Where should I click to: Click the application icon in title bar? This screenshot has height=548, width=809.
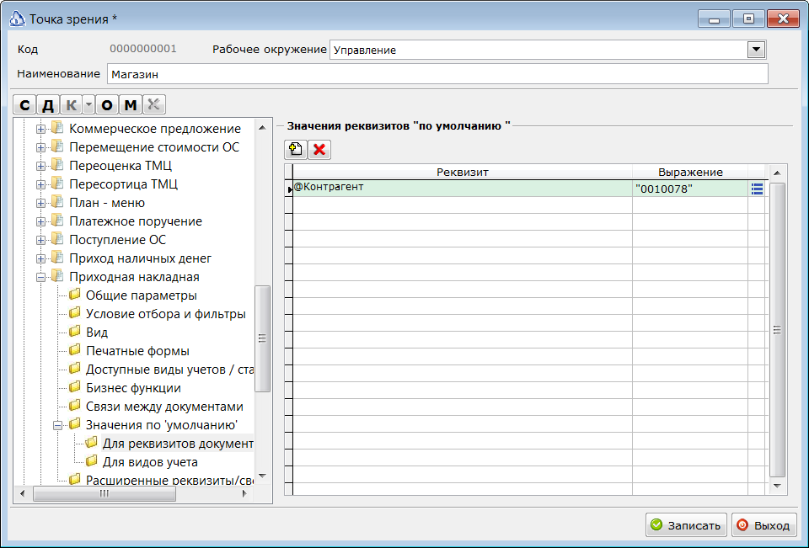pyautogui.click(x=18, y=19)
